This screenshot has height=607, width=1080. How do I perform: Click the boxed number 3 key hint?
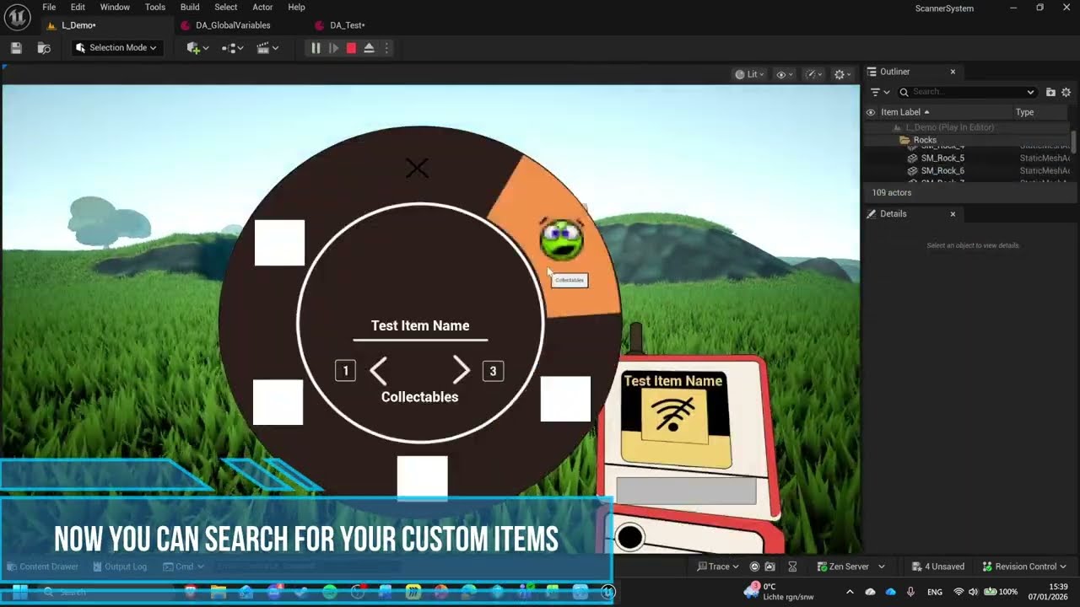click(x=493, y=371)
